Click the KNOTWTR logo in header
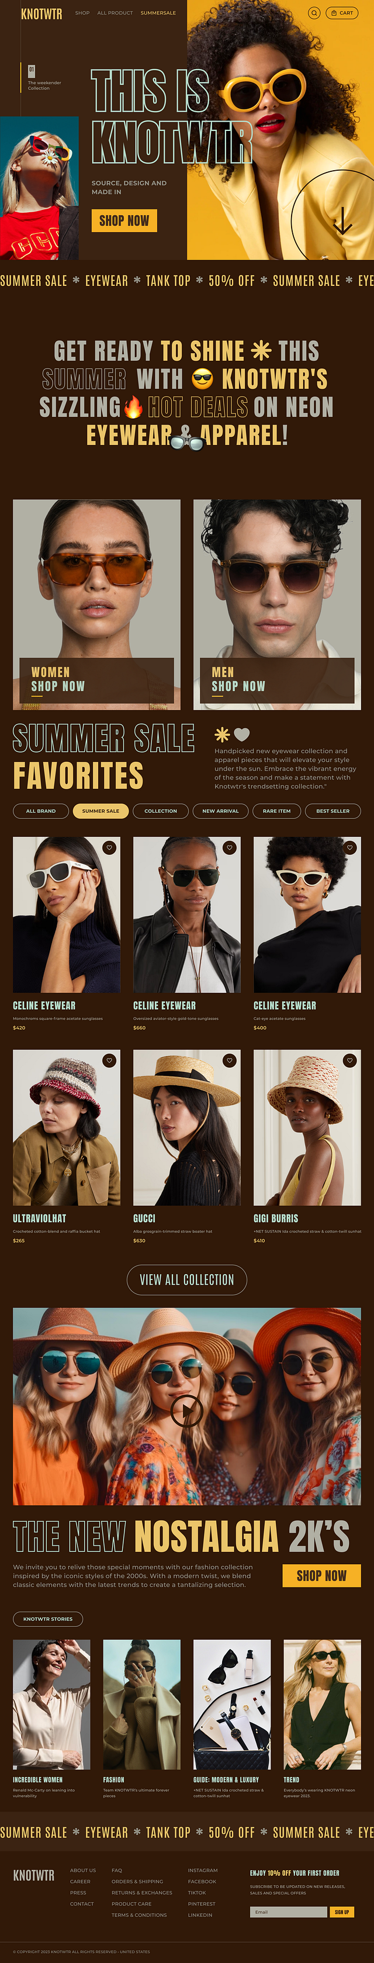374x1963 pixels. (x=42, y=13)
